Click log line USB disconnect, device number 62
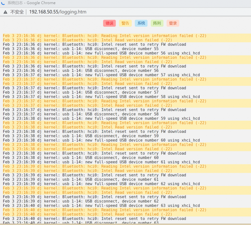This screenshot has height=225, width=251. coord(81,201)
